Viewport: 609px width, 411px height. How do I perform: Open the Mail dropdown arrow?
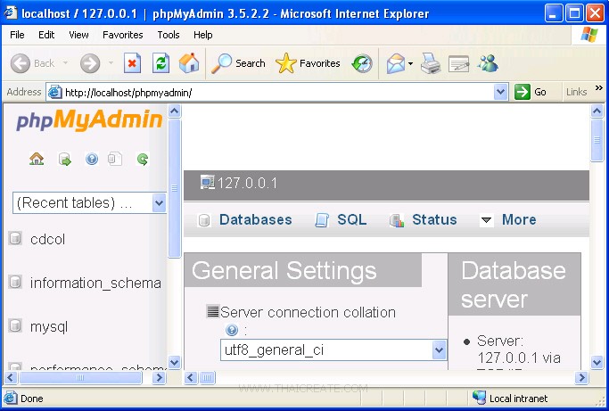click(x=410, y=63)
